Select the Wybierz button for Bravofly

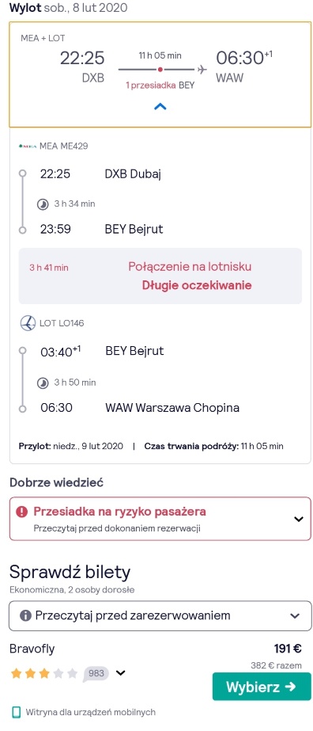click(262, 687)
